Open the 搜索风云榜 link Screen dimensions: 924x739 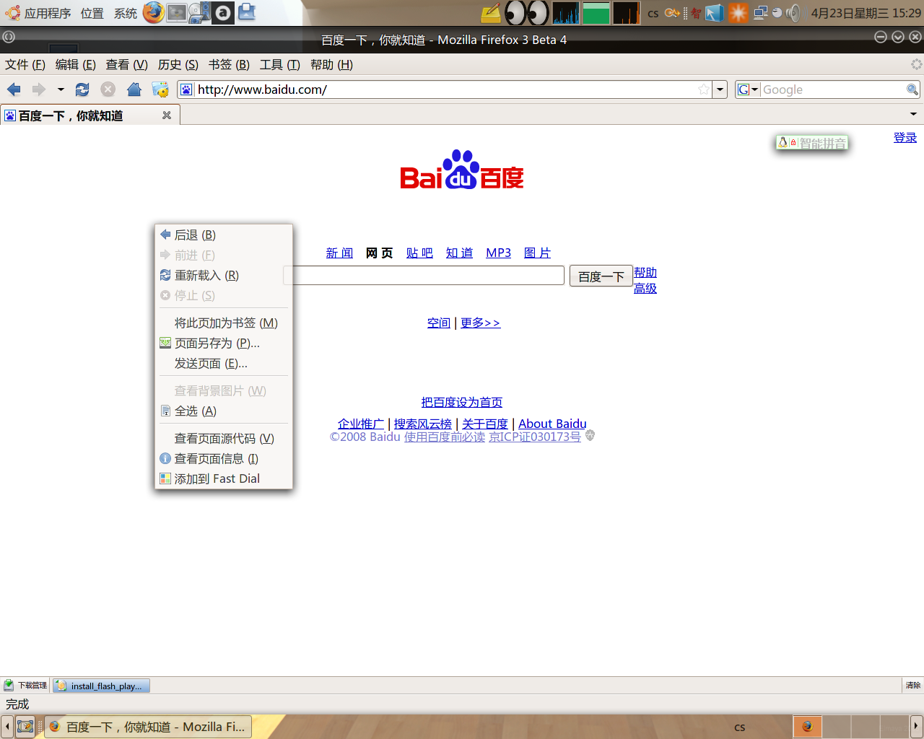click(423, 424)
